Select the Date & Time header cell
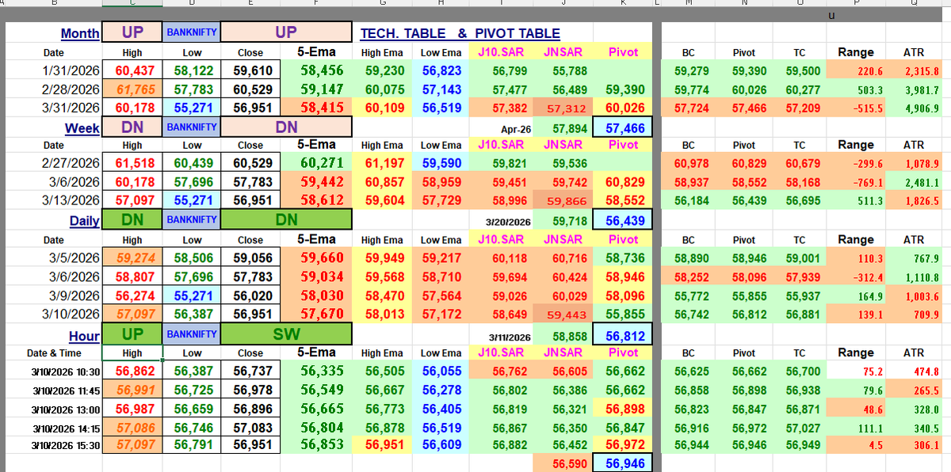 pyautogui.click(x=53, y=352)
